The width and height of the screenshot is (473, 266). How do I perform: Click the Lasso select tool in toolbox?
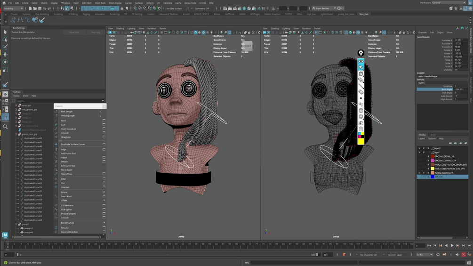pos(5,40)
